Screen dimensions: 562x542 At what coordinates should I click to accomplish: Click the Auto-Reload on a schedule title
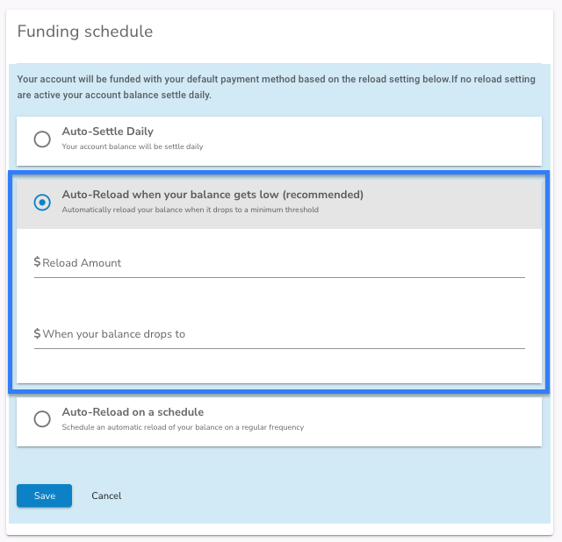(x=133, y=412)
